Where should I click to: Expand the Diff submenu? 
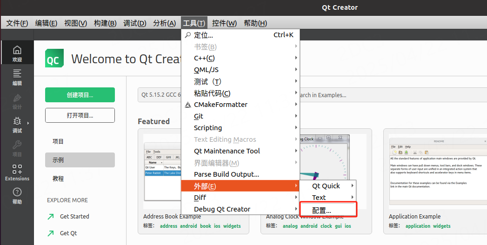(240, 198)
